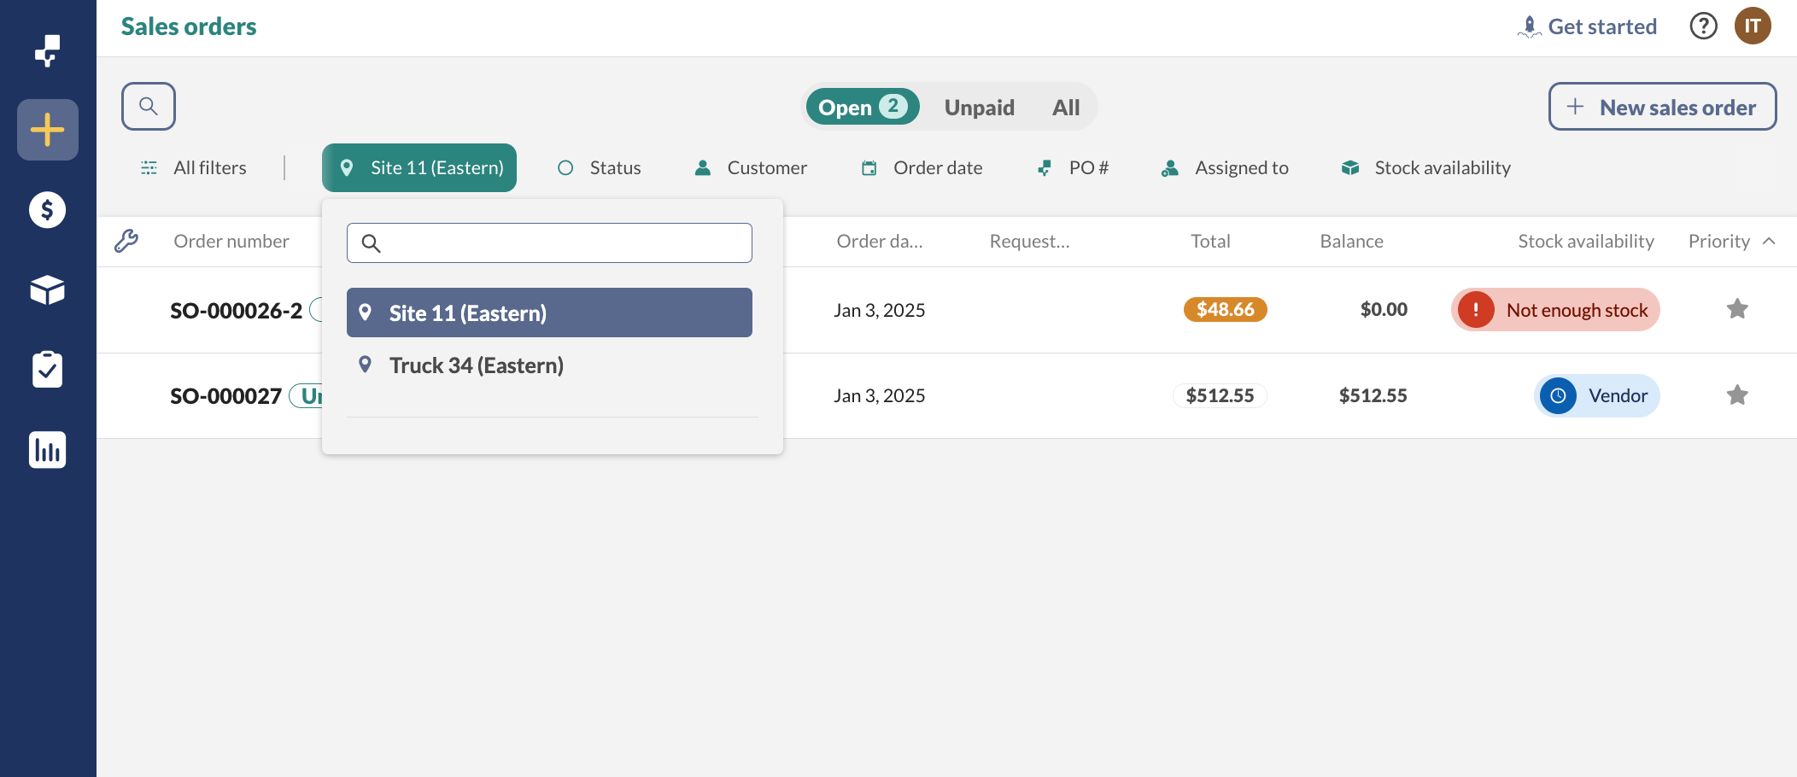
Task: Click the help question mark icon
Action: (x=1703, y=26)
